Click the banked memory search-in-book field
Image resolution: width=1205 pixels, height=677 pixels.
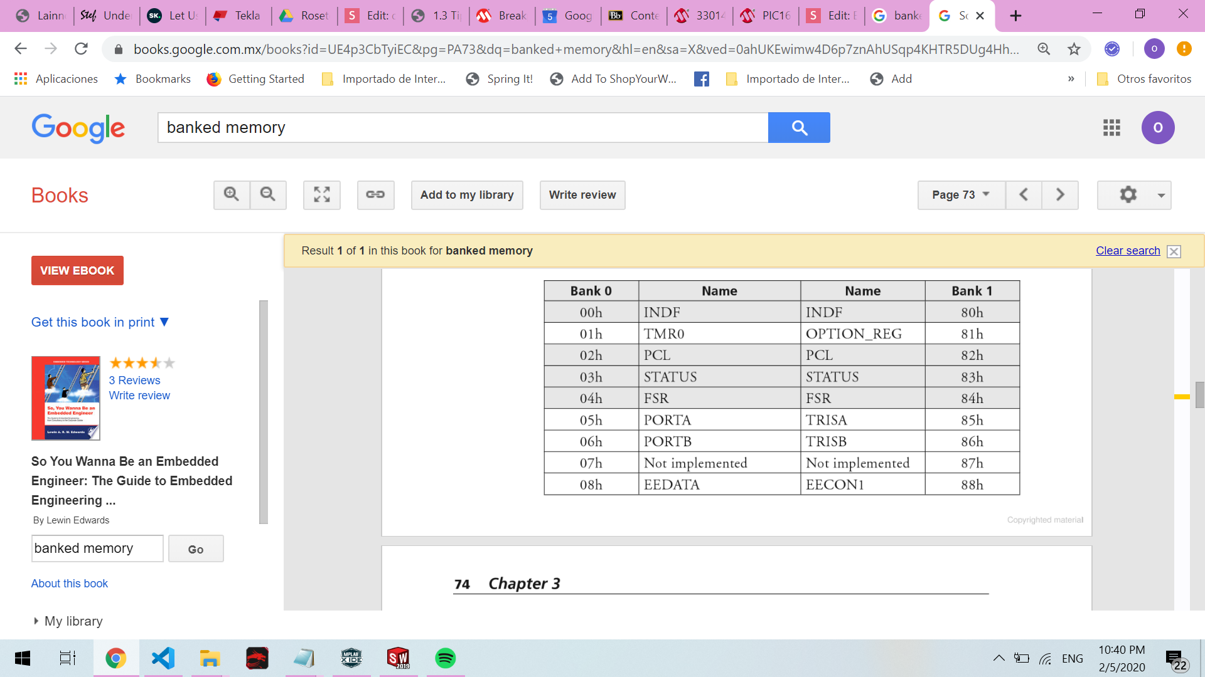(97, 548)
